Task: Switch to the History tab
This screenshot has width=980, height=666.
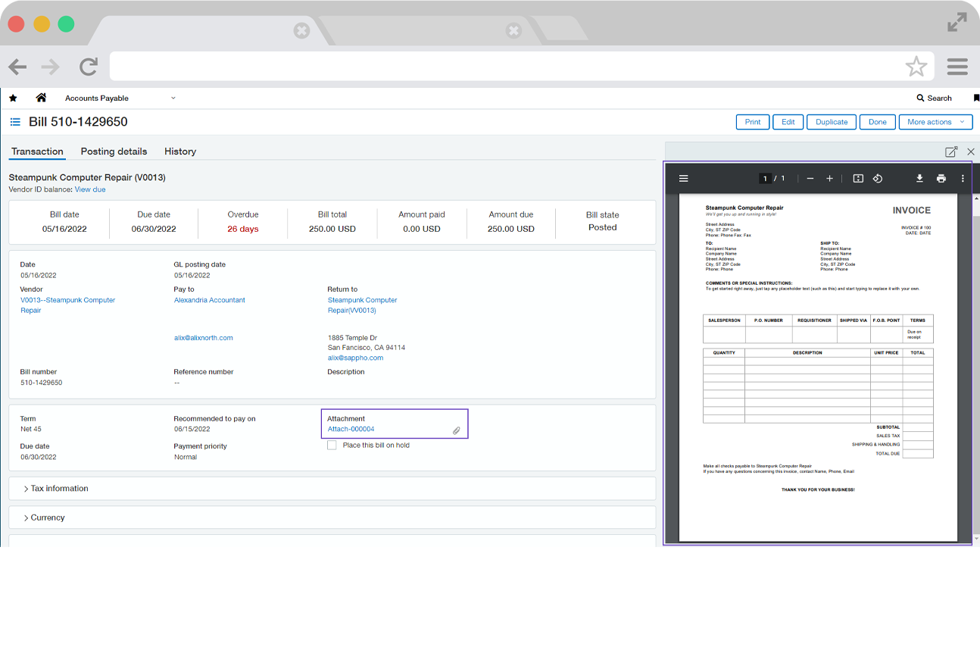Action: click(x=180, y=152)
